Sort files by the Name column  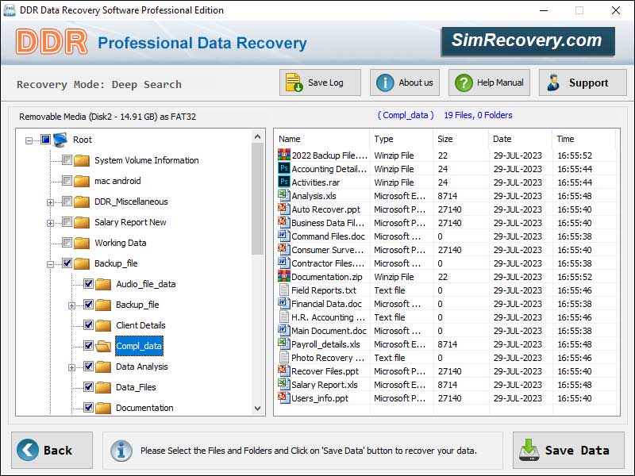pos(322,139)
